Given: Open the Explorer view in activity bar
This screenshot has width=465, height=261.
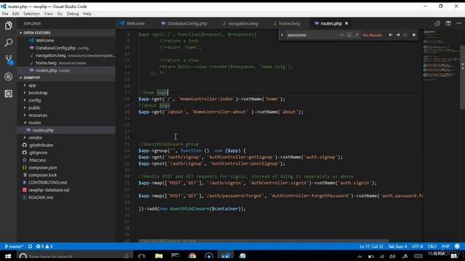Looking at the screenshot, I should point(8,26).
